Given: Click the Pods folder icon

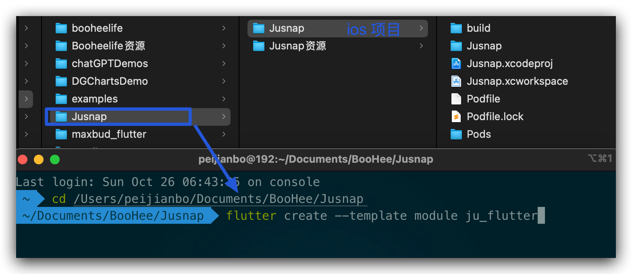Looking at the screenshot, I should coord(456,134).
